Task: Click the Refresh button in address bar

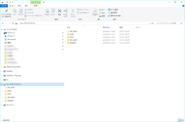Action: [x=153, y=23]
